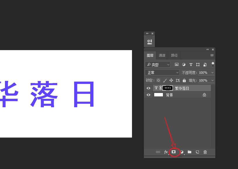Add a layer mask from the Layers panel
The width and height of the screenshot is (238, 169).
click(174, 152)
